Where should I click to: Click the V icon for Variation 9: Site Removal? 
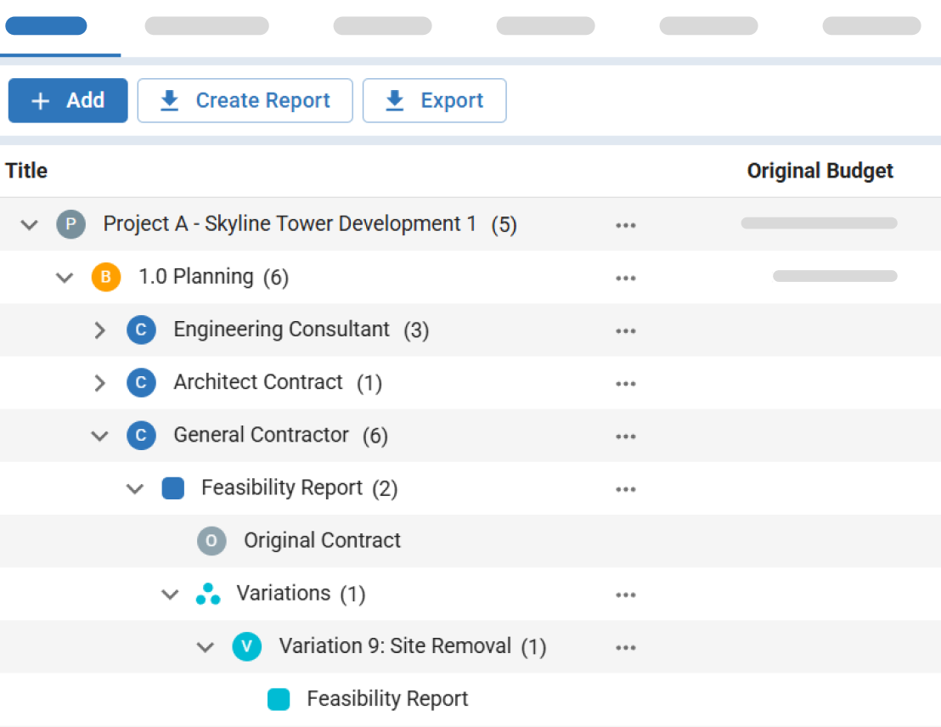pos(247,646)
